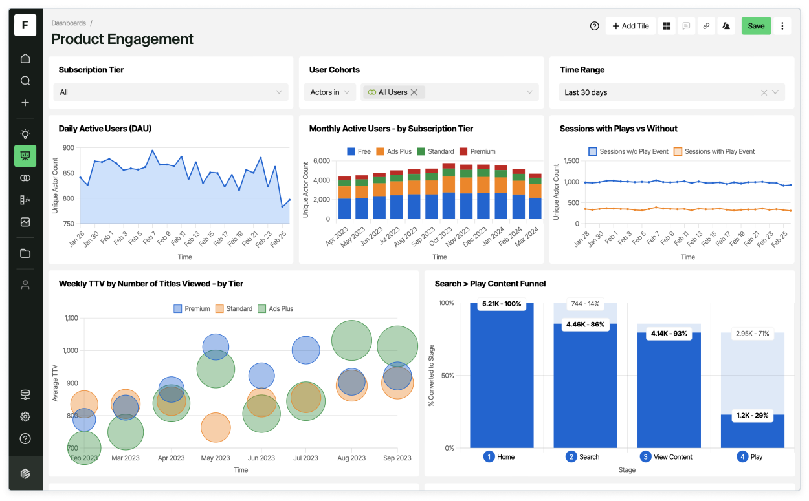
Task: Click the search magnifier in the sidebar
Action: (25, 81)
